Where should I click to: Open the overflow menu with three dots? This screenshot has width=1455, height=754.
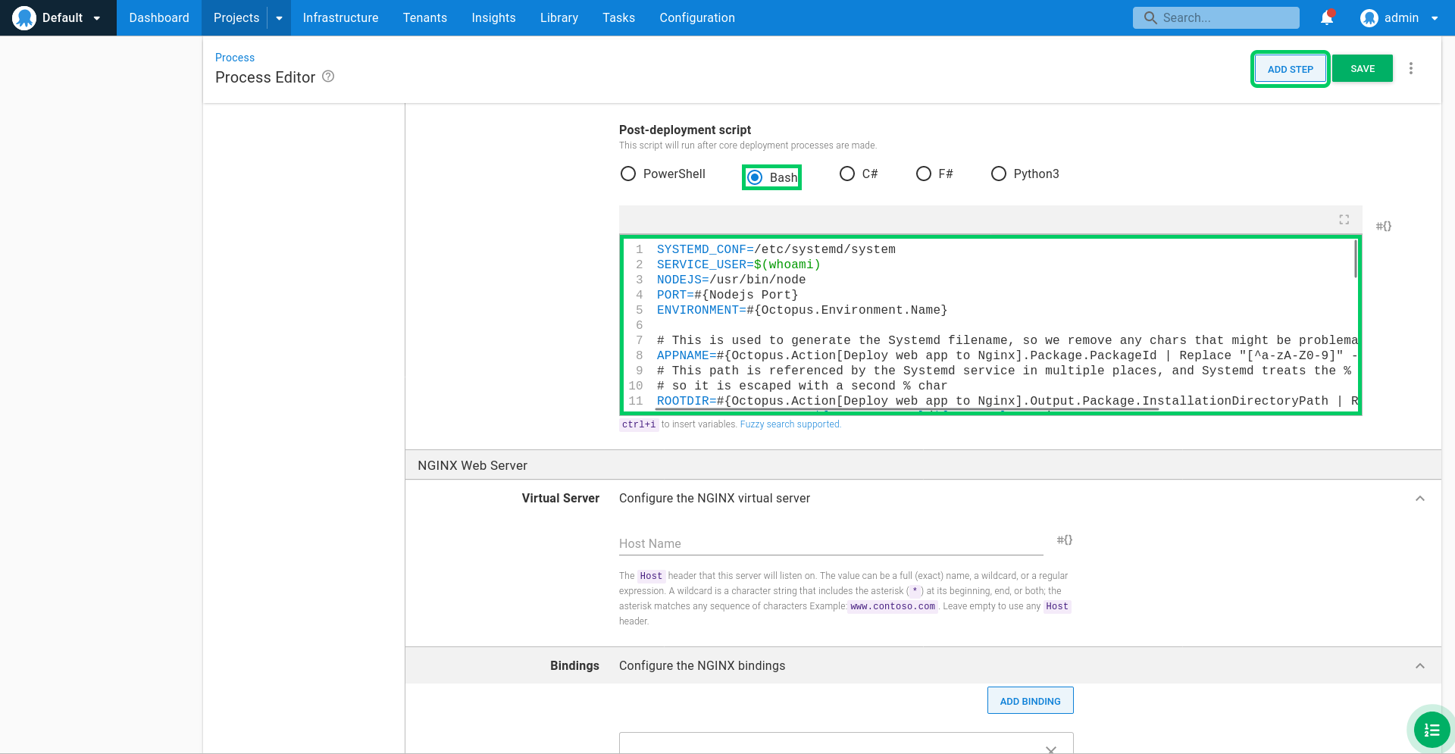pyautogui.click(x=1410, y=68)
